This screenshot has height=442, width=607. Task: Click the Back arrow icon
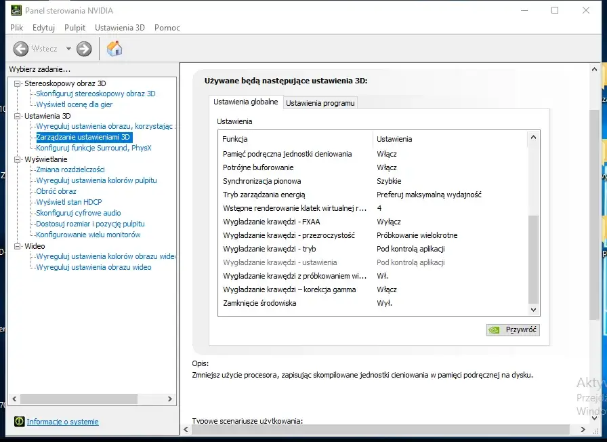click(21, 49)
